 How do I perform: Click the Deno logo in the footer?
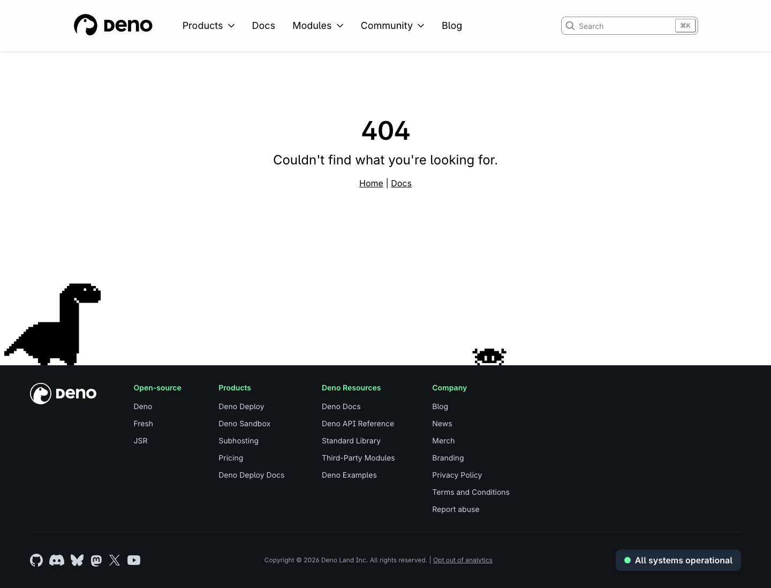coord(63,394)
